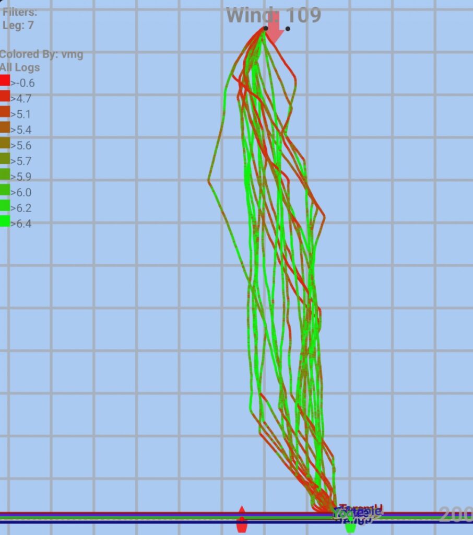The height and width of the screenshot is (535, 473).
Task: Click the '>4.7' legend value text
Action: [x=21, y=99]
